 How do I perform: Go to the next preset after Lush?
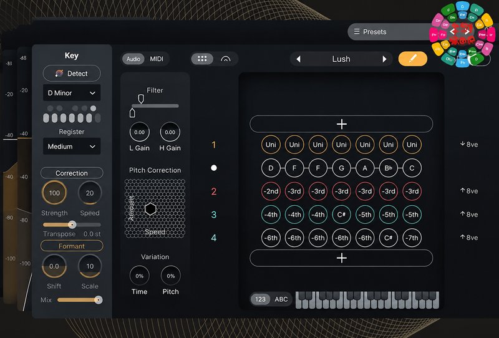(x=384, y=59)
